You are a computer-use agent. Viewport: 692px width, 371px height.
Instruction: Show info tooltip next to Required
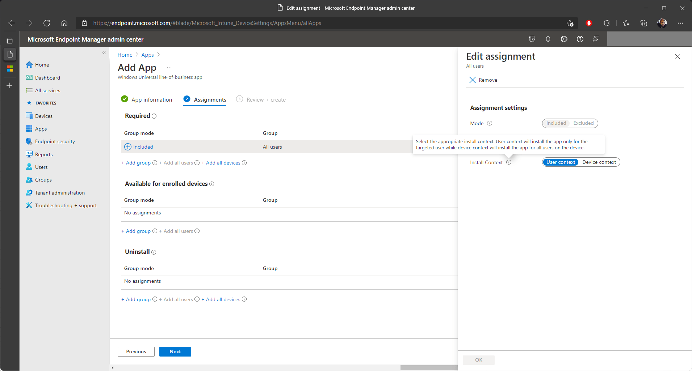point(154,116)
